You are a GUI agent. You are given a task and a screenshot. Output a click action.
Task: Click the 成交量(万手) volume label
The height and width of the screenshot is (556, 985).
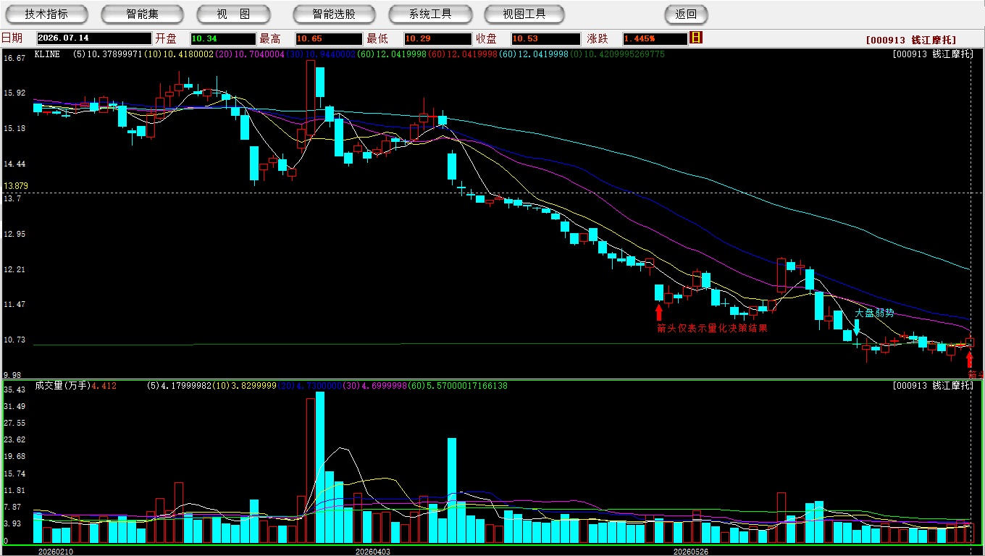tap(62, 386)
